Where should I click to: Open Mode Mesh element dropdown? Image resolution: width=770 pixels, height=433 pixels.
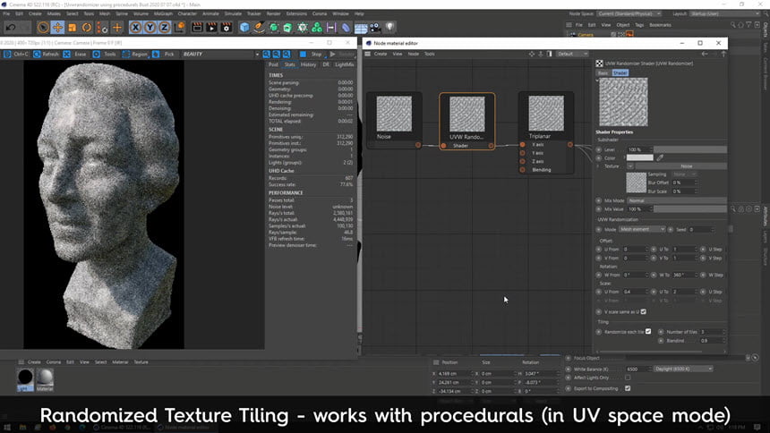pyautogui.click(x=642, y=229)
